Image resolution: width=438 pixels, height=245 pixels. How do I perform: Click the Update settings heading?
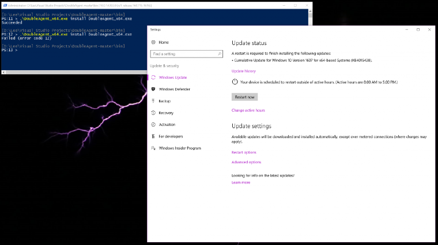[251, 127]
